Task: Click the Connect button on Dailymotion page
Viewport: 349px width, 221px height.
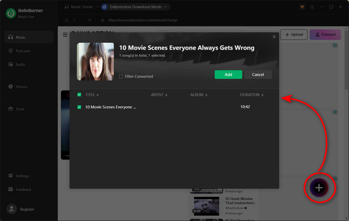Action: click(x=325, y=35)
